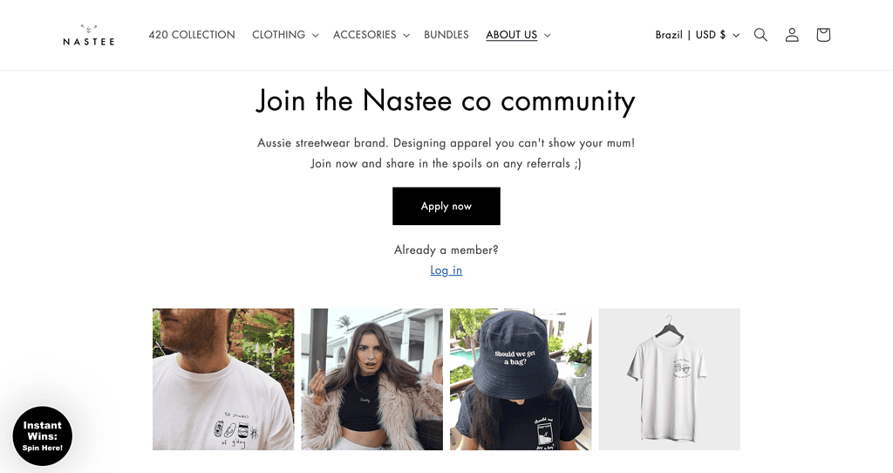Open the account profile icon

(792, 35)
